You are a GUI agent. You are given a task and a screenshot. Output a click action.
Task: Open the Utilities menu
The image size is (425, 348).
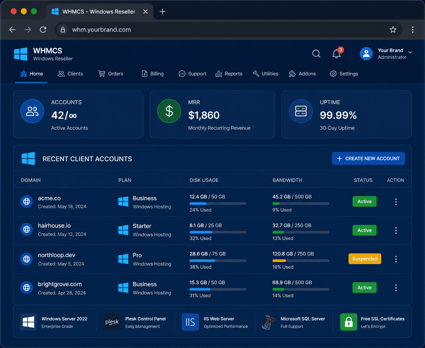(265, 74)
